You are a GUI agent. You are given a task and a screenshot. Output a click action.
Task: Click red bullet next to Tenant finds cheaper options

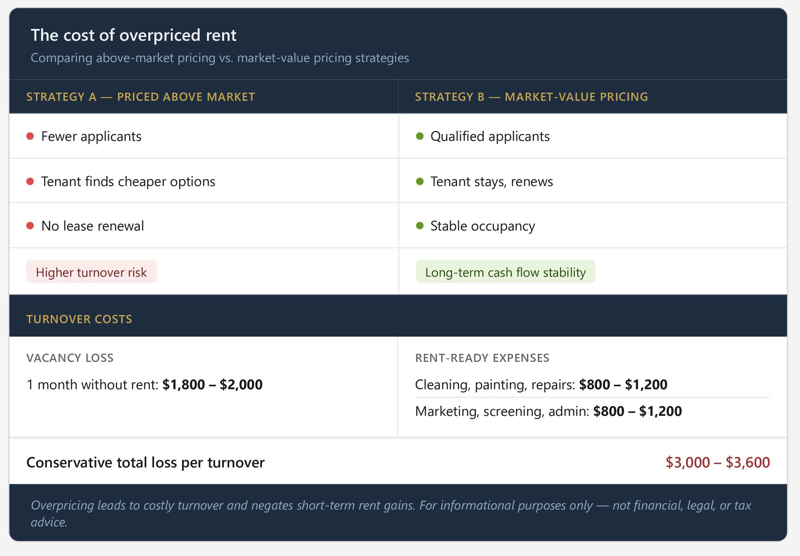[x=30, y=182]
